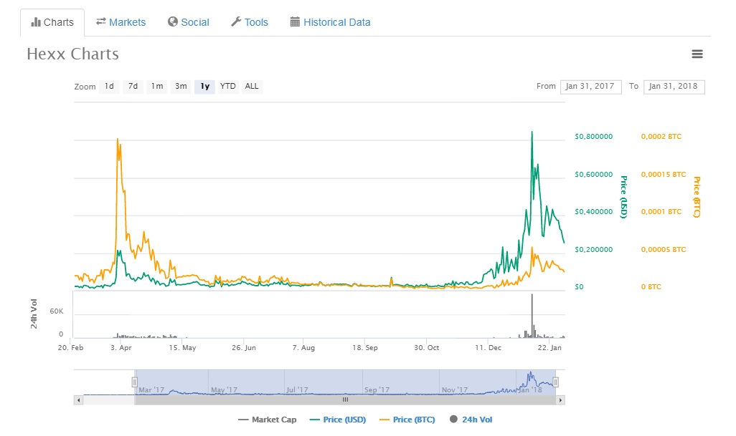
Task: Click the 0.0002 BTC axis label
Action: (x=661, y=136)
